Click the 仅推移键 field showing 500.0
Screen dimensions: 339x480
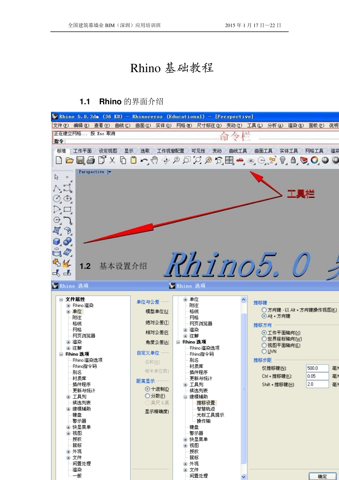click(x=317, y=368)
